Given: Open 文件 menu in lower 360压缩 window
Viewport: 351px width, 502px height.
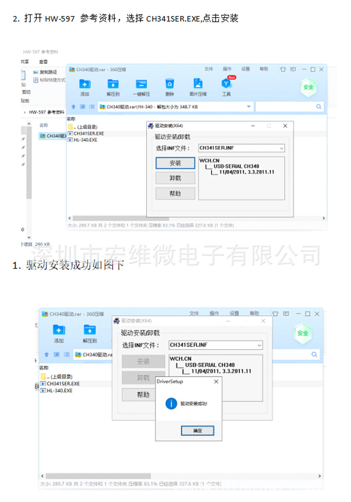Looking at the screenshot, I should [x=194, y=313].
